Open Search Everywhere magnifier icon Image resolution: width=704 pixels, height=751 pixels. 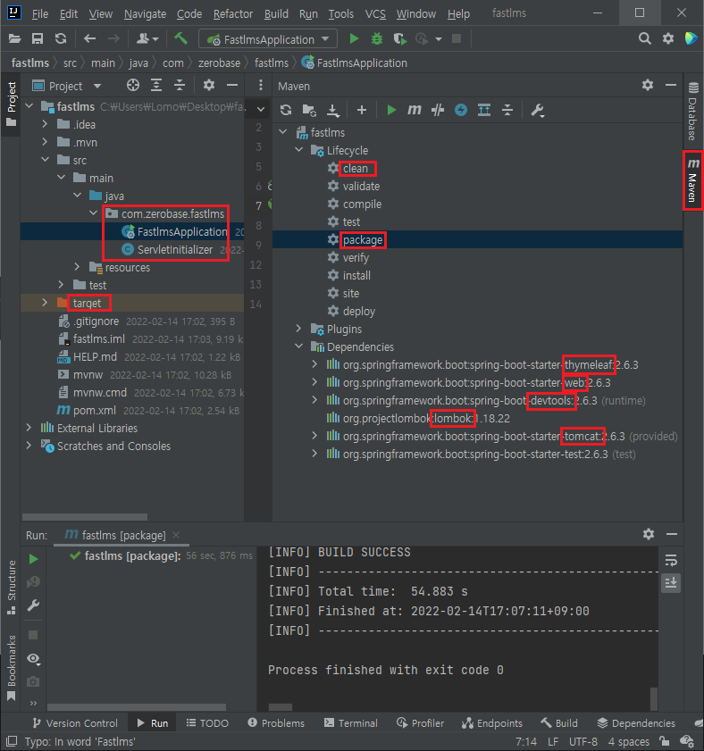coord(644,38)
